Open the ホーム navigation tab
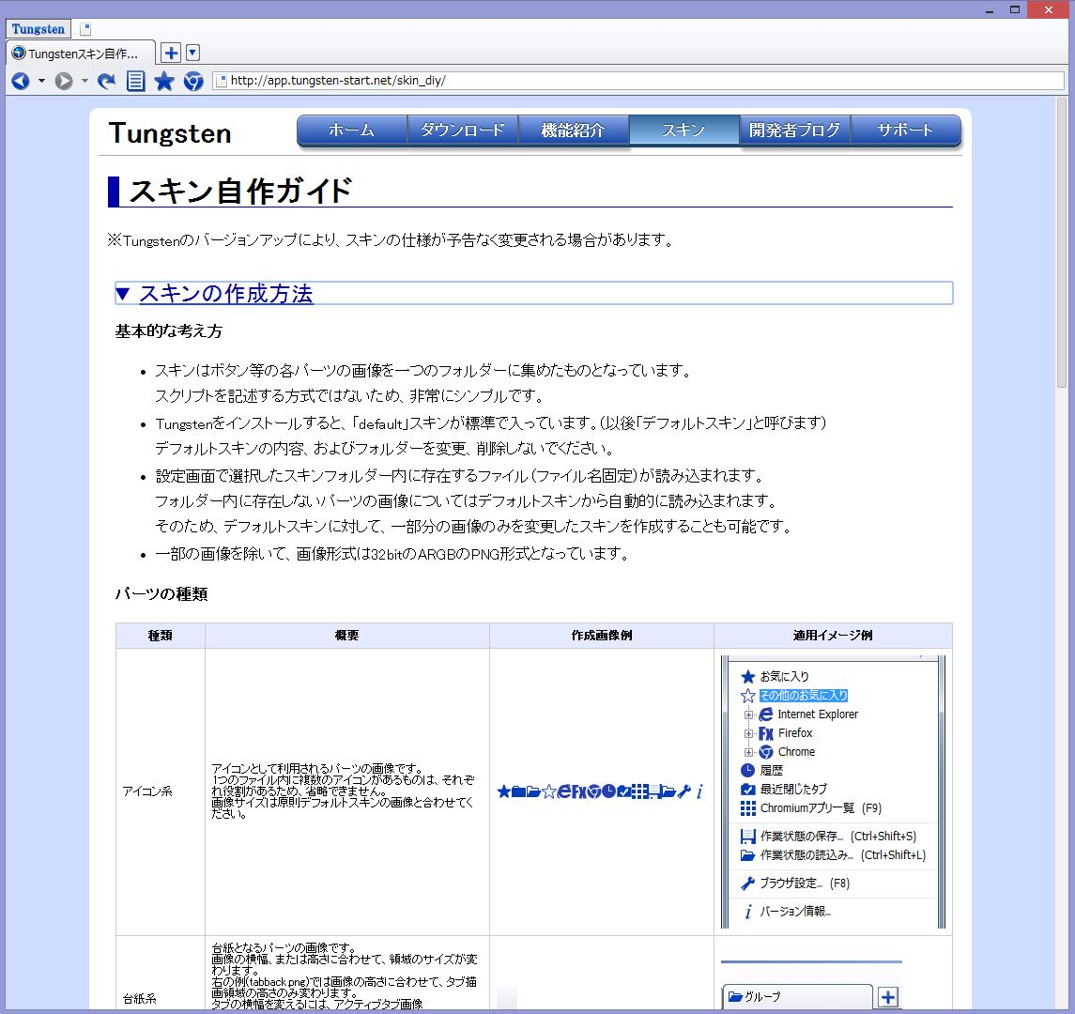The width and height of the screenshot is (1075, 1014). pyautogui.click(x=352, y=131)
